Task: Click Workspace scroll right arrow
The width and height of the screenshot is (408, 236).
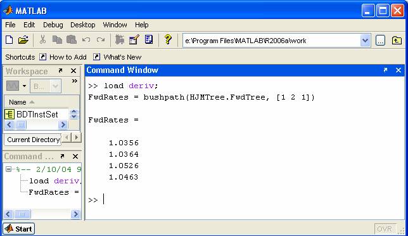Action: pyautogui.click(x=63, y=125)
